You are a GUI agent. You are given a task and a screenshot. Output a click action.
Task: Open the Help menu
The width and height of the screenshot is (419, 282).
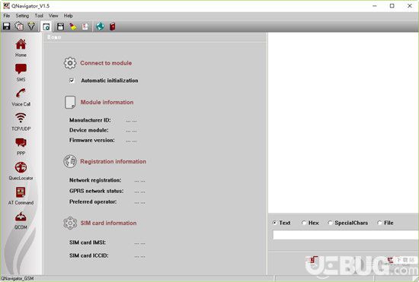68,16
